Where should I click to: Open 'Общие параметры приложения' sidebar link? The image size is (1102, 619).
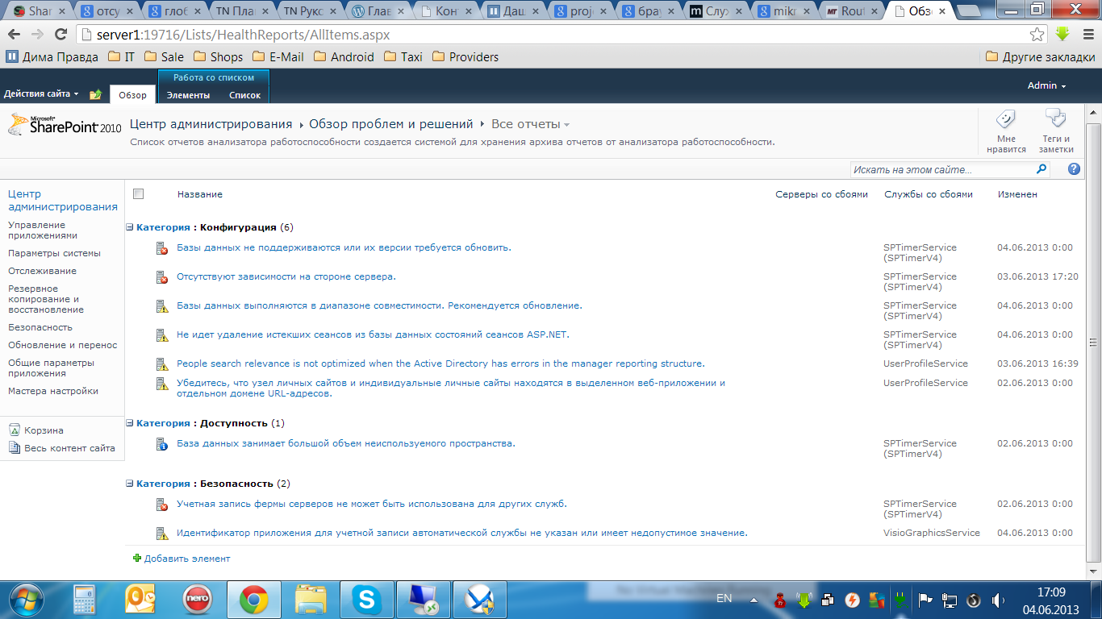[51, 368]
